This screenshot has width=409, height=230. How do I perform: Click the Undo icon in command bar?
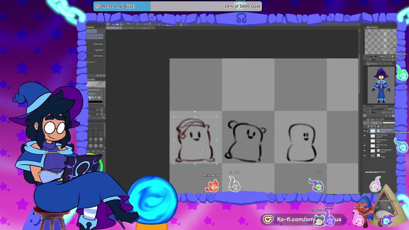click(128, 24)
